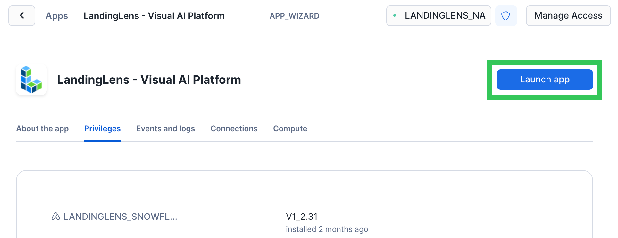Open the Apps breadcrumb link
This screenshot has width=618, height=238.
coord(57,16)
